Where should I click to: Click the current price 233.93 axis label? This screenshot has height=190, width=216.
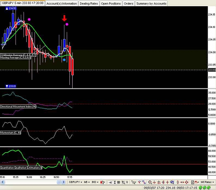click(212, 70)
